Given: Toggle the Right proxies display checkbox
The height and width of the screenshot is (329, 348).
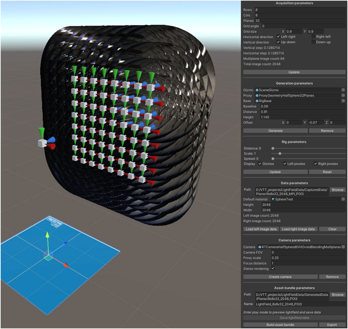Looking at the screenshot, I should point(315,163).
